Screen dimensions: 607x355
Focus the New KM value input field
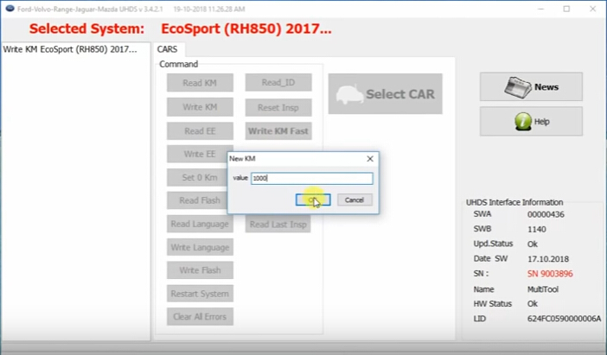pyautogui.click(x=311, y=178)
